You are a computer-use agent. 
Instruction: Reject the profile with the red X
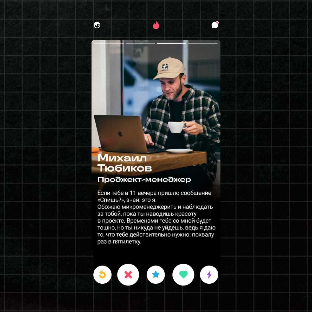[128, 275]
